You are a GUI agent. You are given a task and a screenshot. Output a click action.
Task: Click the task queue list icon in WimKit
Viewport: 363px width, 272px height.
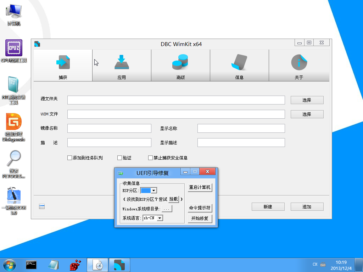42,206
